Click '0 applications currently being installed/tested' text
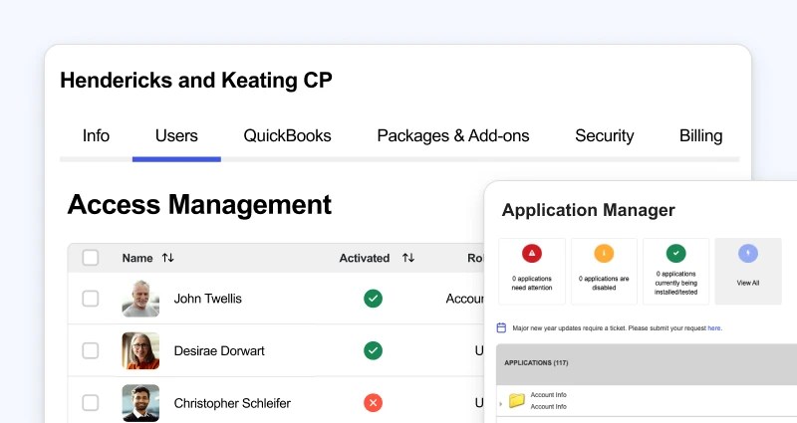The height and width of the screenshot is (423, 797). pyautogui.click(x=676, y=283)
